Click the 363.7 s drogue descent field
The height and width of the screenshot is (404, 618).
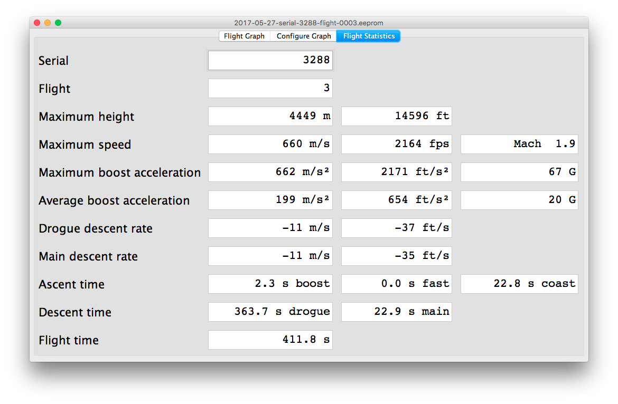270,312
